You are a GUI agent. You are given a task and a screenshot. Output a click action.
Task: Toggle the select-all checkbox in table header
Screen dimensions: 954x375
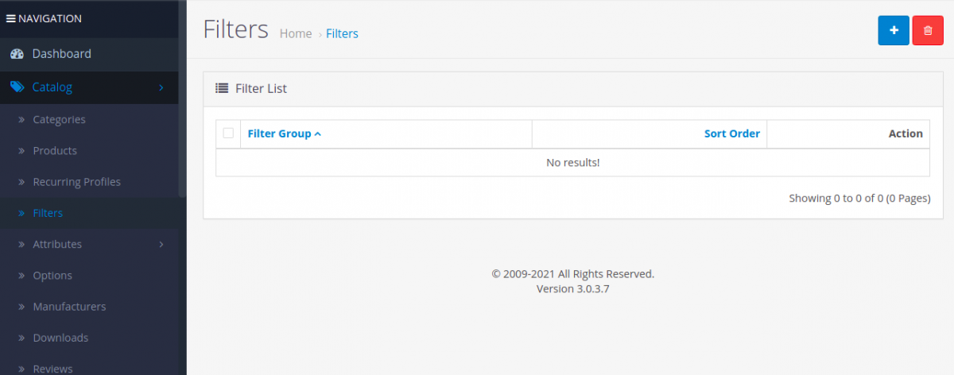coord(228,133)
